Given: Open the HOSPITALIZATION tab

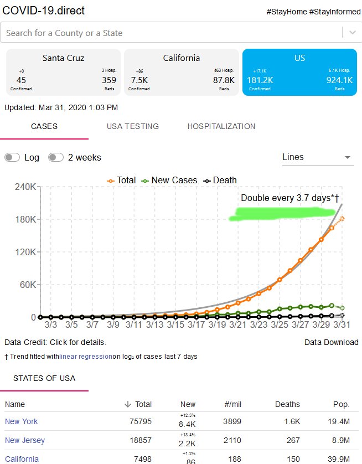Looking at the screenshot, I should coord(221,126).
